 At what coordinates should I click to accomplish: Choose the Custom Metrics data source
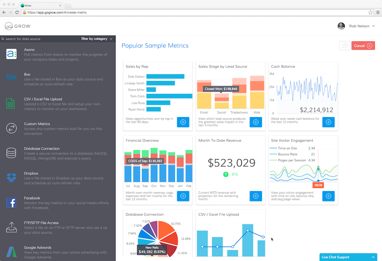[x=58, y=129]
